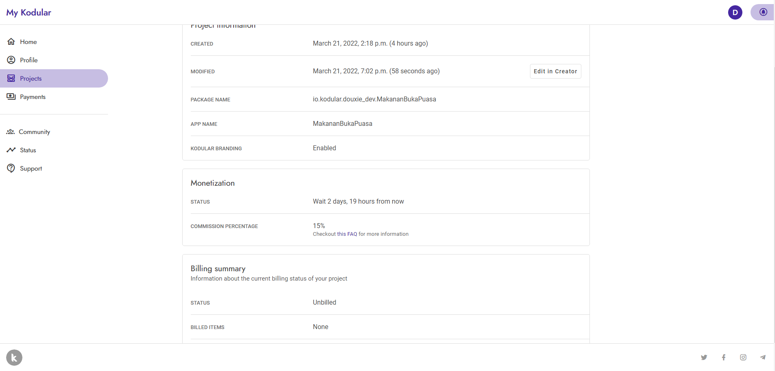The height and width of the screenshot is (371, 775).
Task: Open the user avatar D menu
Action: click(x=735, y=12)
